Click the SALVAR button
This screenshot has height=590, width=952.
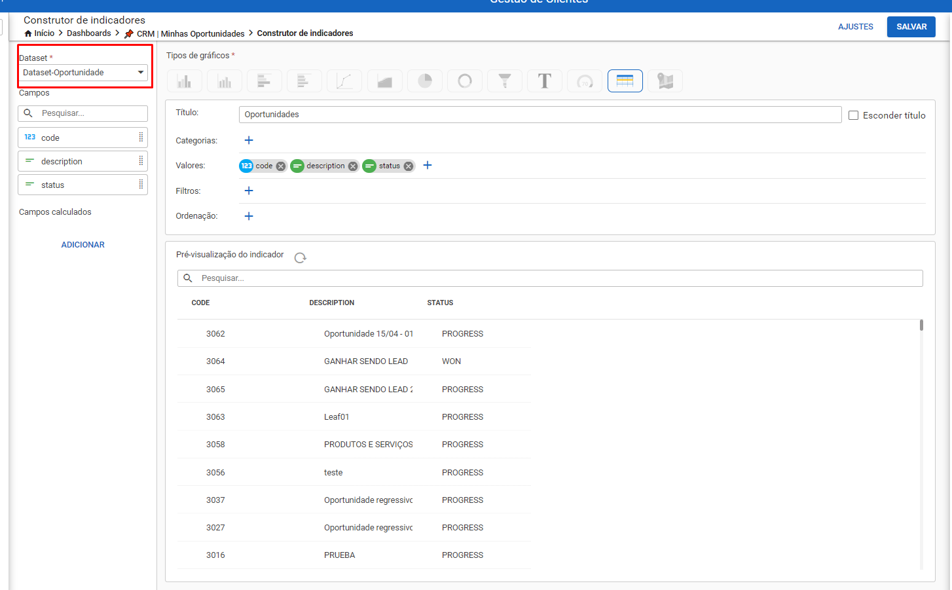(x=911, y=27)
